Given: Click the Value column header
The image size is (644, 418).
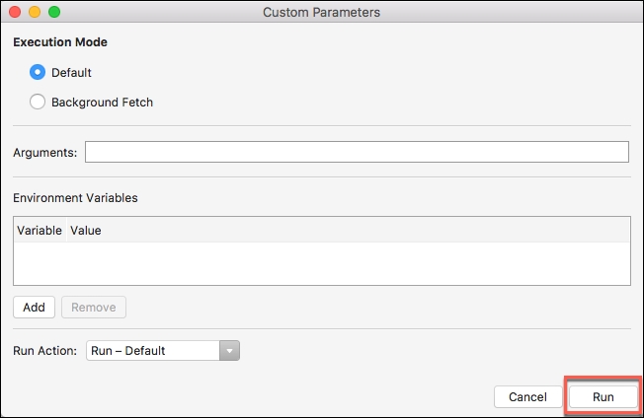Looking at the screenshot, I should pos(86,230).
